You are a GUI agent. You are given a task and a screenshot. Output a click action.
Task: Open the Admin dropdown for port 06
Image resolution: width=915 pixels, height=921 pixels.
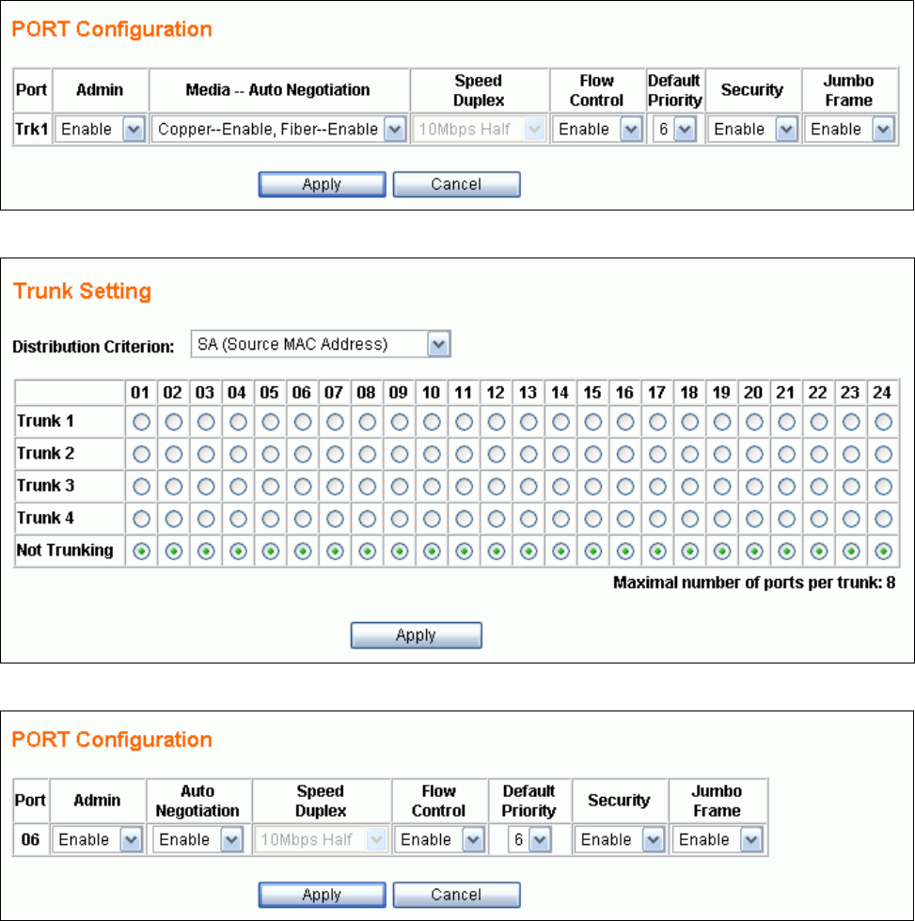[x=98, y=840]
